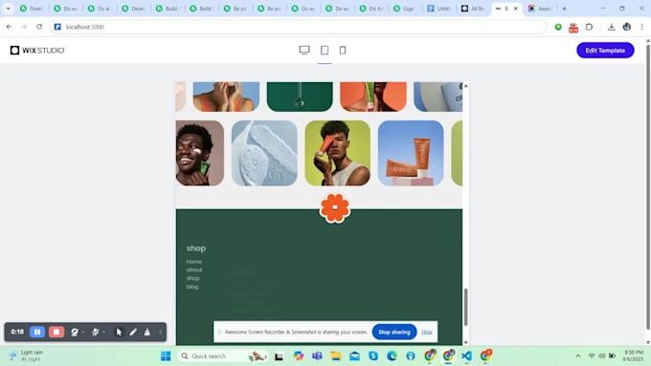Open the about footer link
The image size is (651, 366).
point(194,269)
